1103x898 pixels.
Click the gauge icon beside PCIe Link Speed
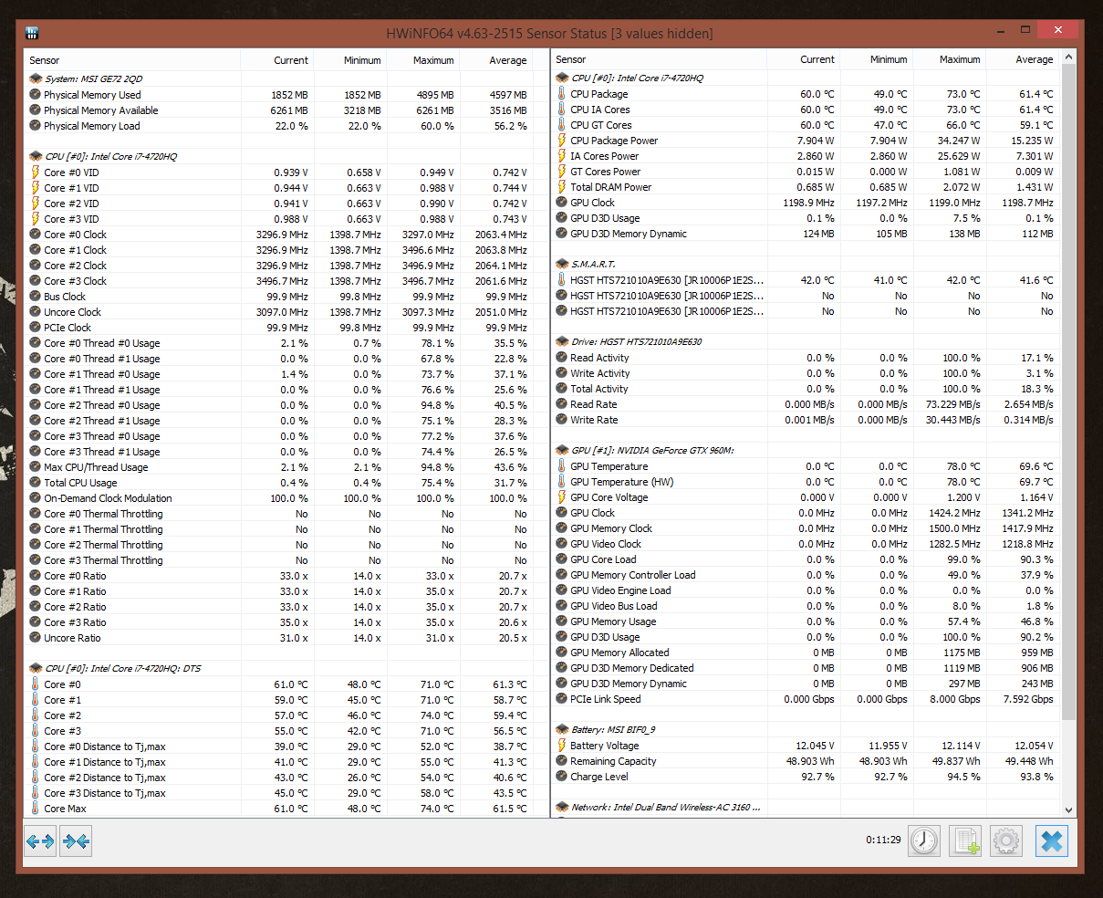pos(562,699)
